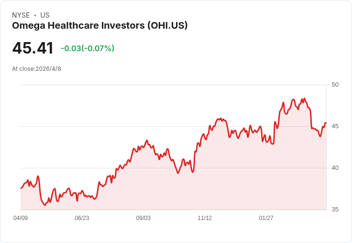Click the 45 value on the price axis

tap(335, 126)
